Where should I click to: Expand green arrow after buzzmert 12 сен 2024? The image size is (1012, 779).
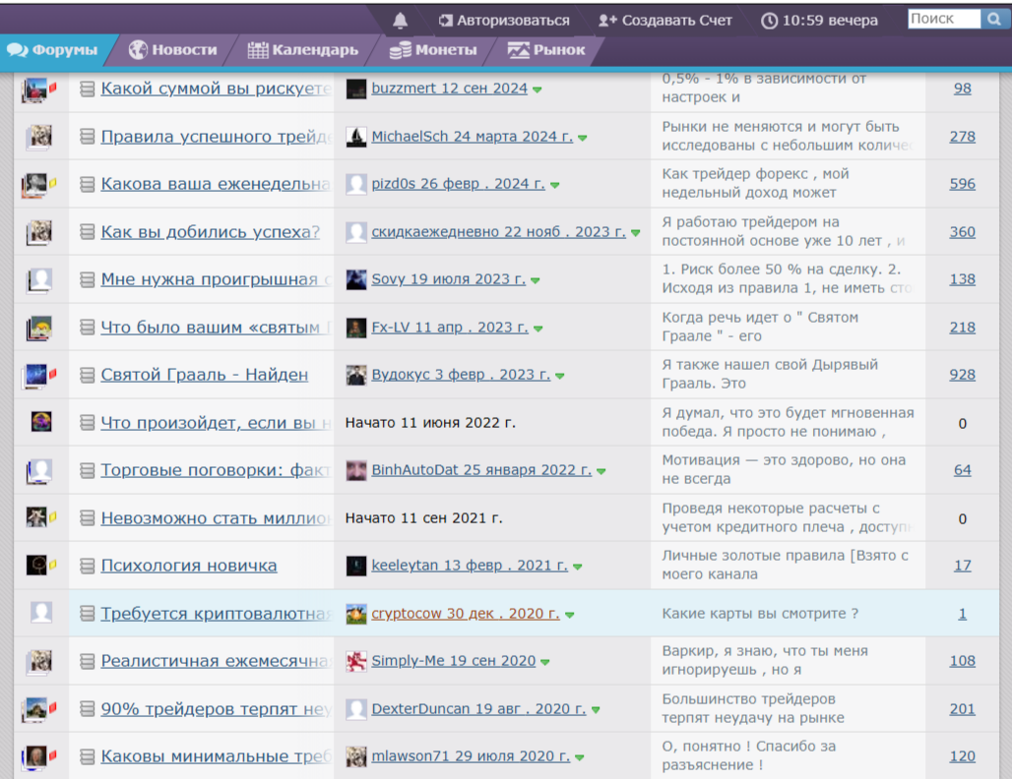[537, 90]
